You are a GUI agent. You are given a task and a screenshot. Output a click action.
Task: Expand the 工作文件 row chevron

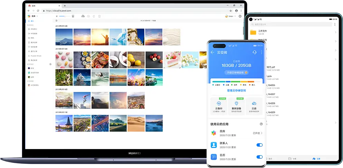(x=335, y=32)
